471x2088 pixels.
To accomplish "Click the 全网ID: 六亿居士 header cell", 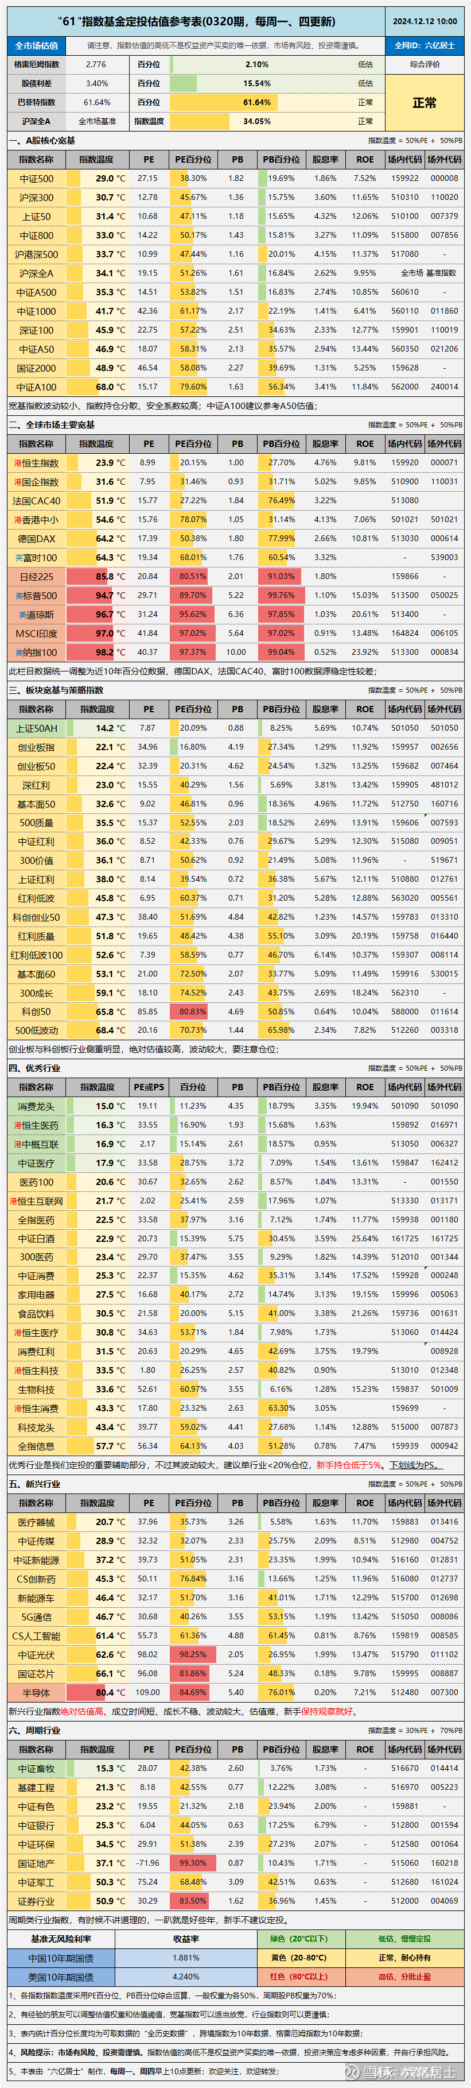I will 424,45.
